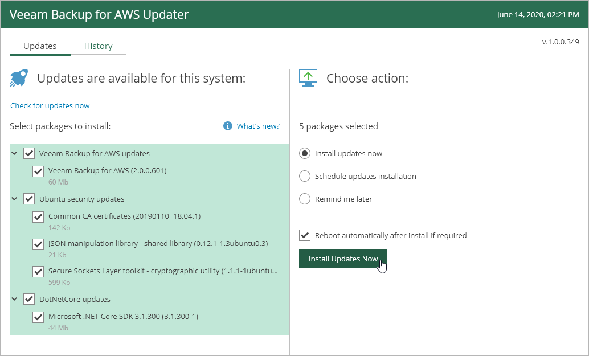Select the Updates tab

click(x=40, y=46)
